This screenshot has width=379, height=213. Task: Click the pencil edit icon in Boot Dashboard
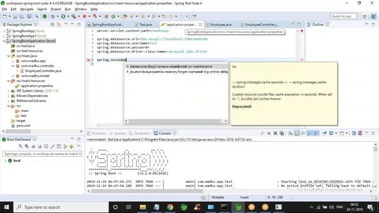click(53, 146)
